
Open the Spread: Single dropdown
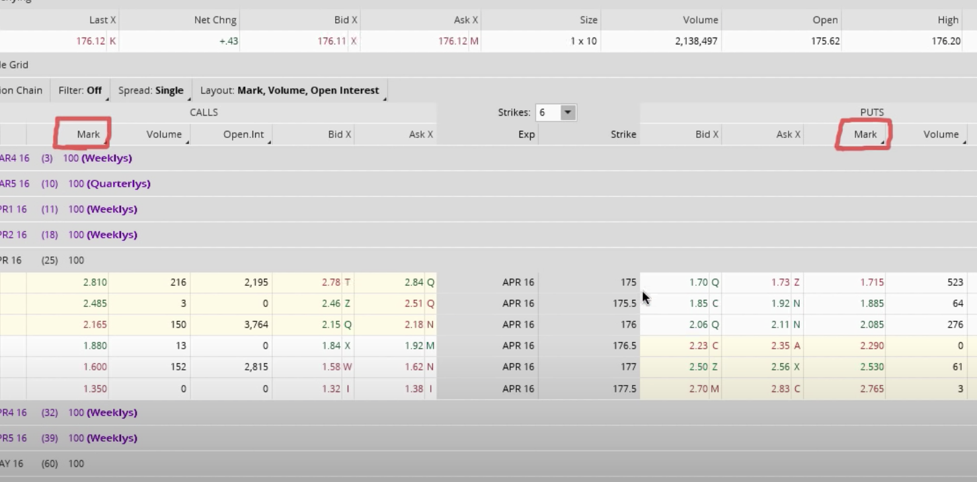tap(151, 90)
